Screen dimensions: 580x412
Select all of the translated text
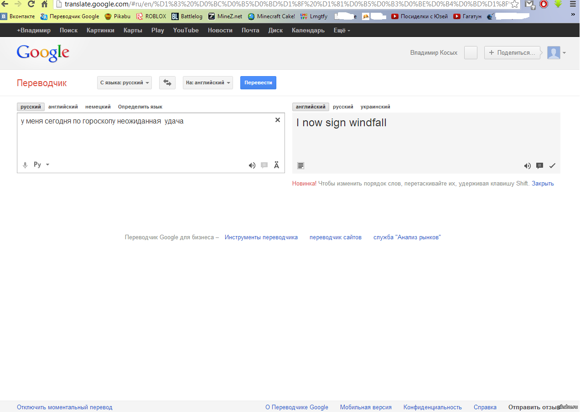[300, 165]
